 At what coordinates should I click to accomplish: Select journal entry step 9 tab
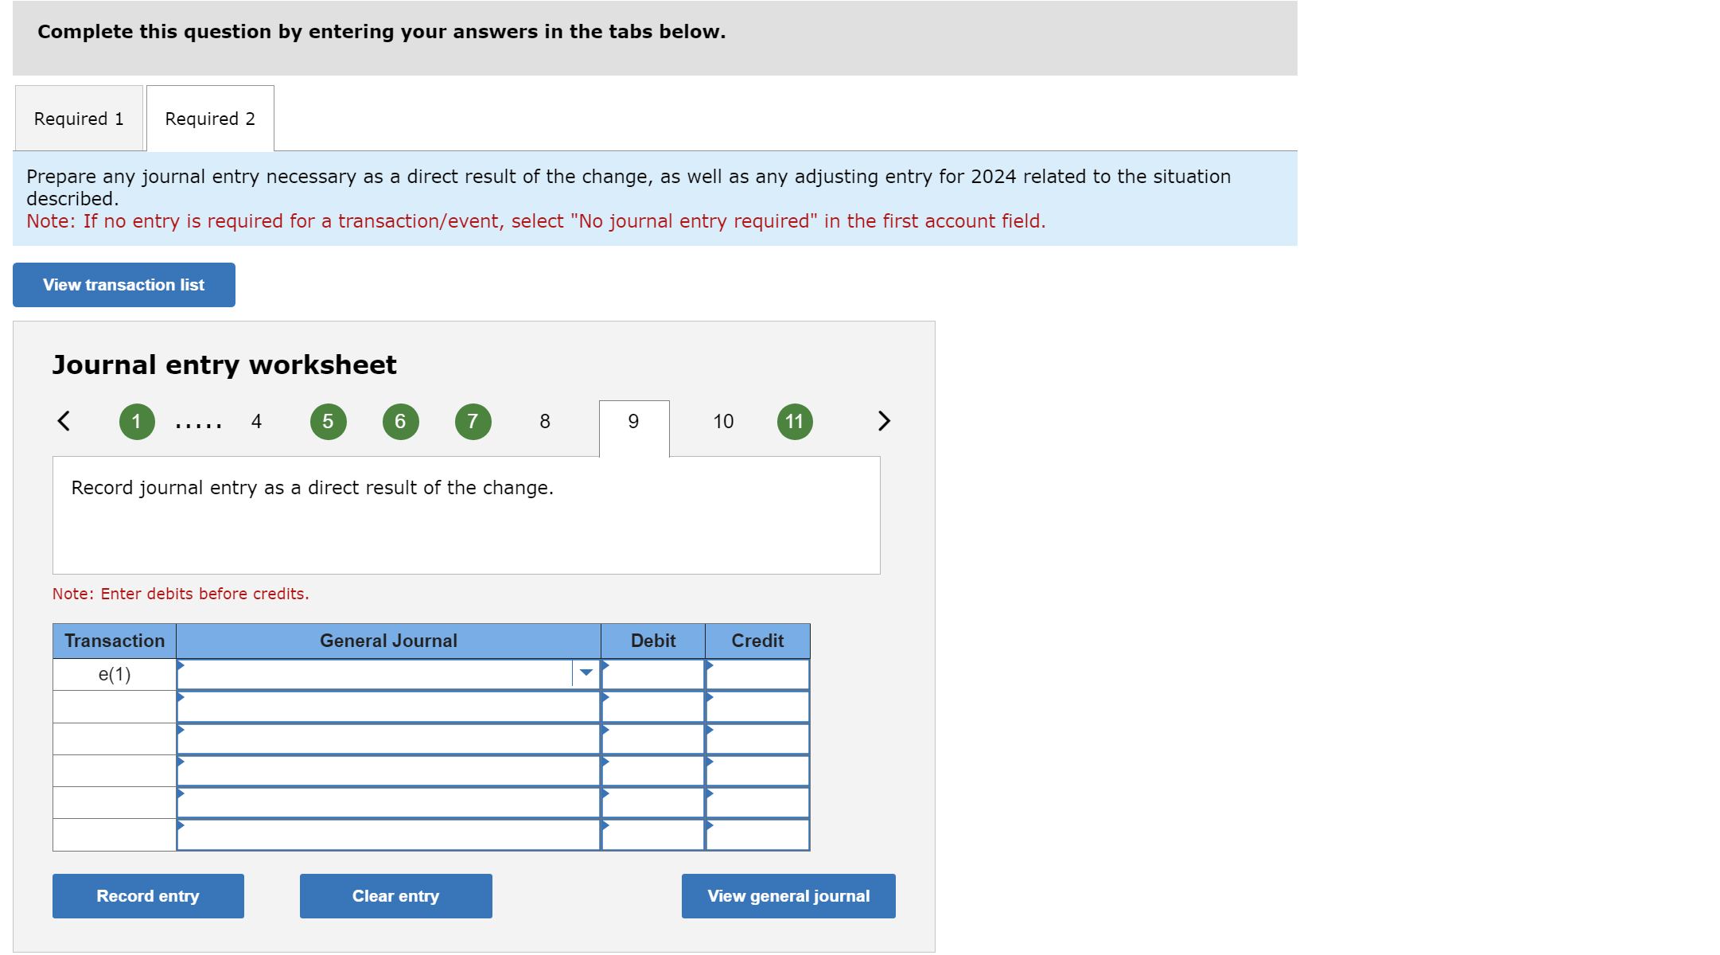634,428
